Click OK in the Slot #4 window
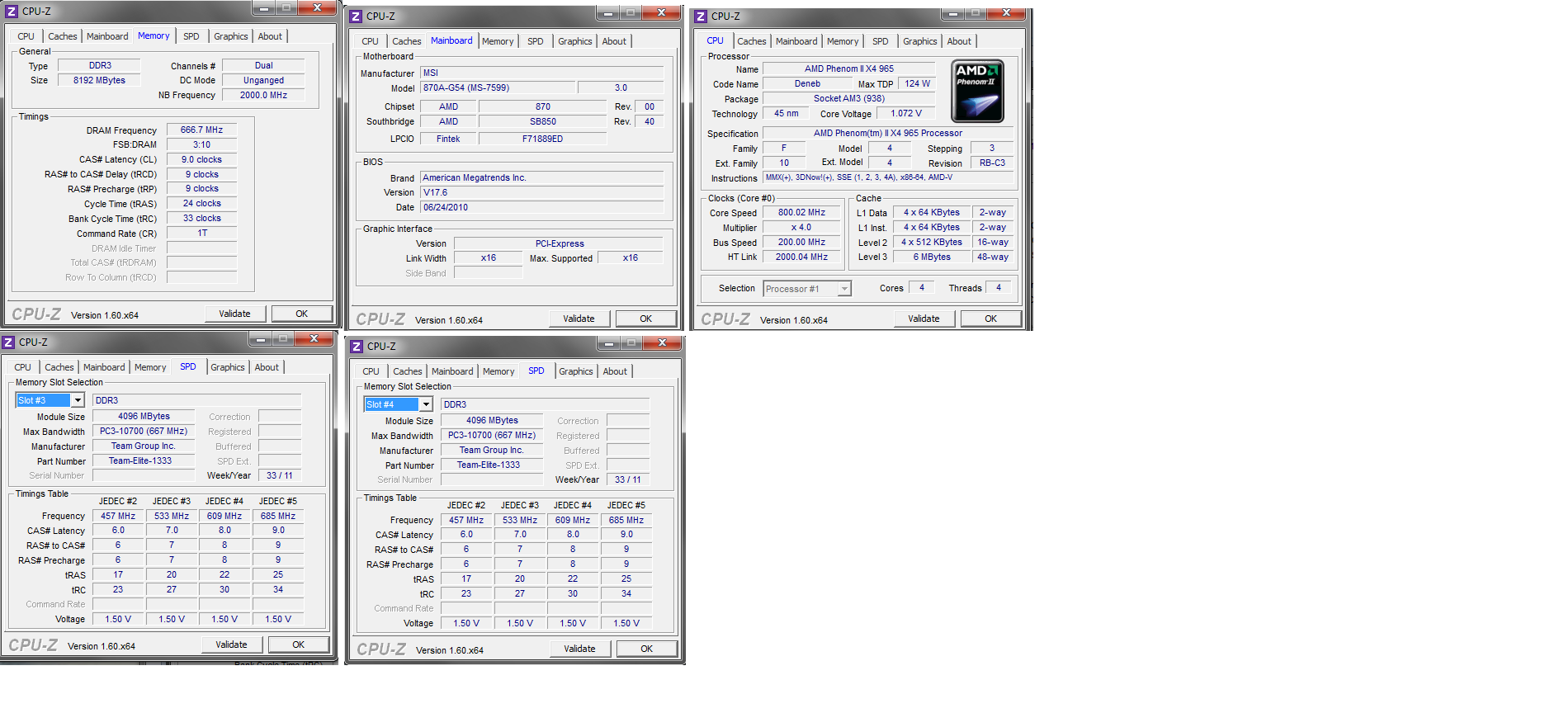The image size is (1564, 713). pos(647,649)
